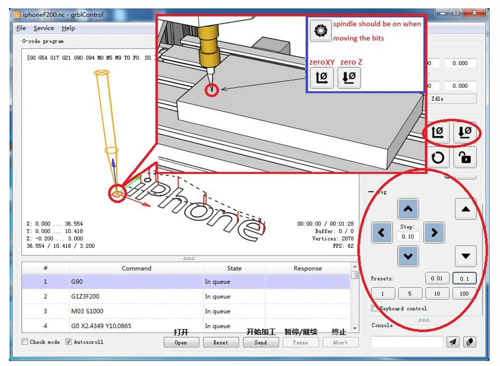Image resolution: width=500 pixels, height=366 pixels.
Task: Select the 10 step preset
Action: [x=437, y=293]
